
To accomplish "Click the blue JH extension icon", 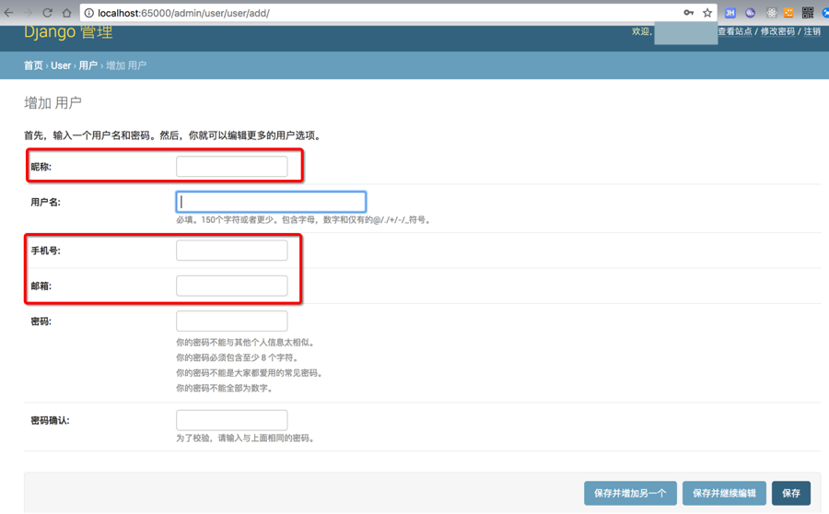I will (730, 13).
